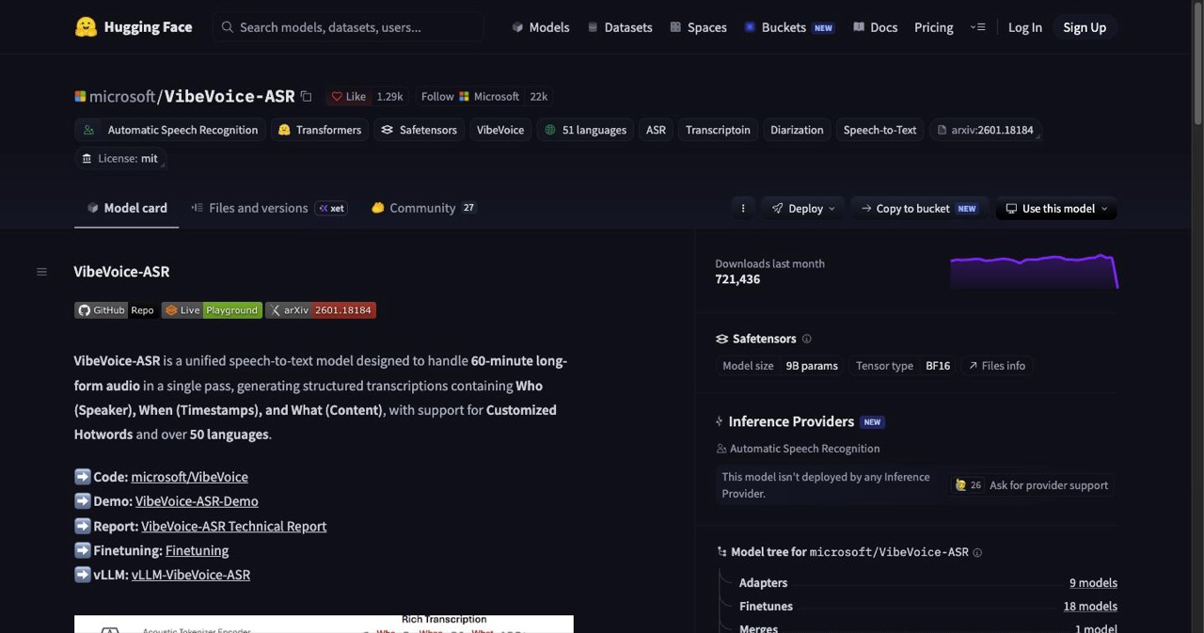Image resolution: width=1204 pixels, height=633 pixels.
Task: Open the Live Playground badge
Action: 212,310
